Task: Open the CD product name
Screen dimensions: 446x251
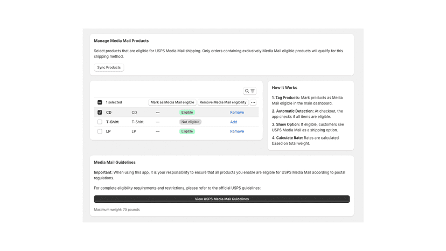Action: click(109, 113)
